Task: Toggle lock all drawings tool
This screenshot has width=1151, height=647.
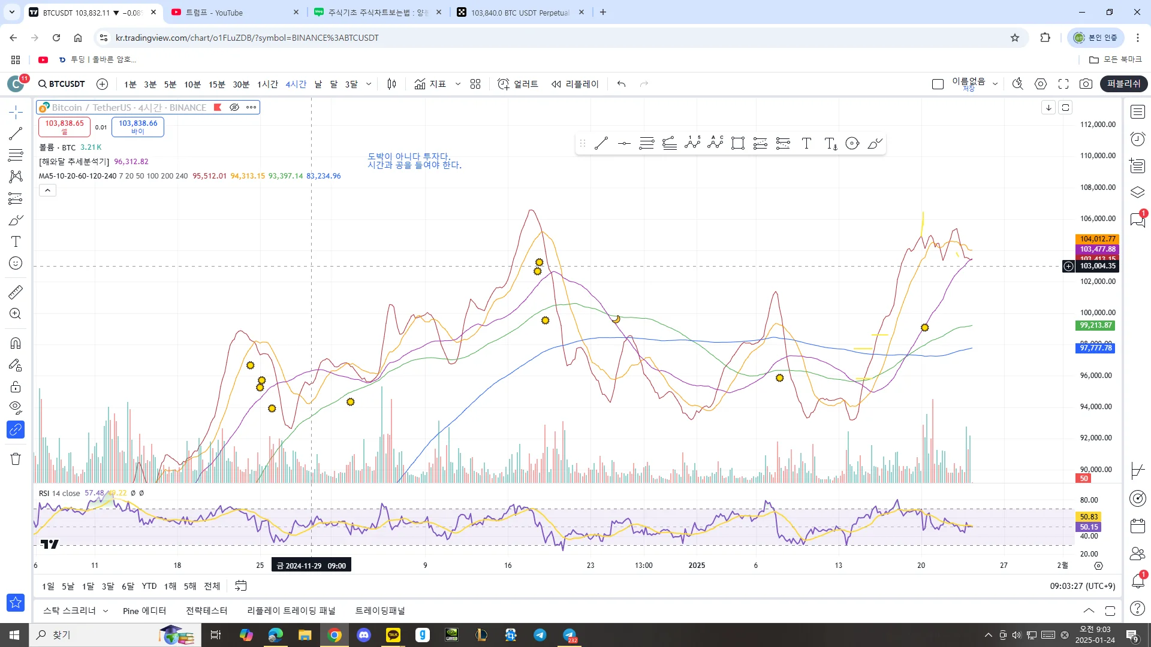Action: [x=16, y=386]
